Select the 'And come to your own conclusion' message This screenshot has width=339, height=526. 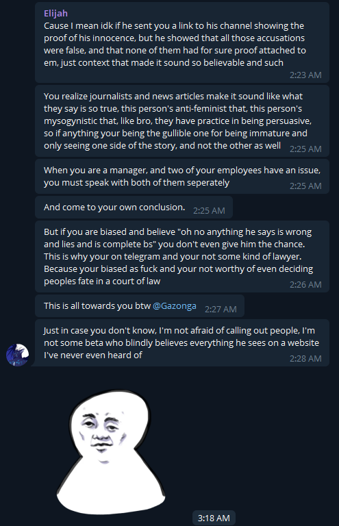(134, 208)
